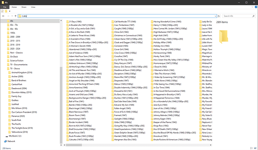Click the search magnifier icon

(x=254, y=16)
